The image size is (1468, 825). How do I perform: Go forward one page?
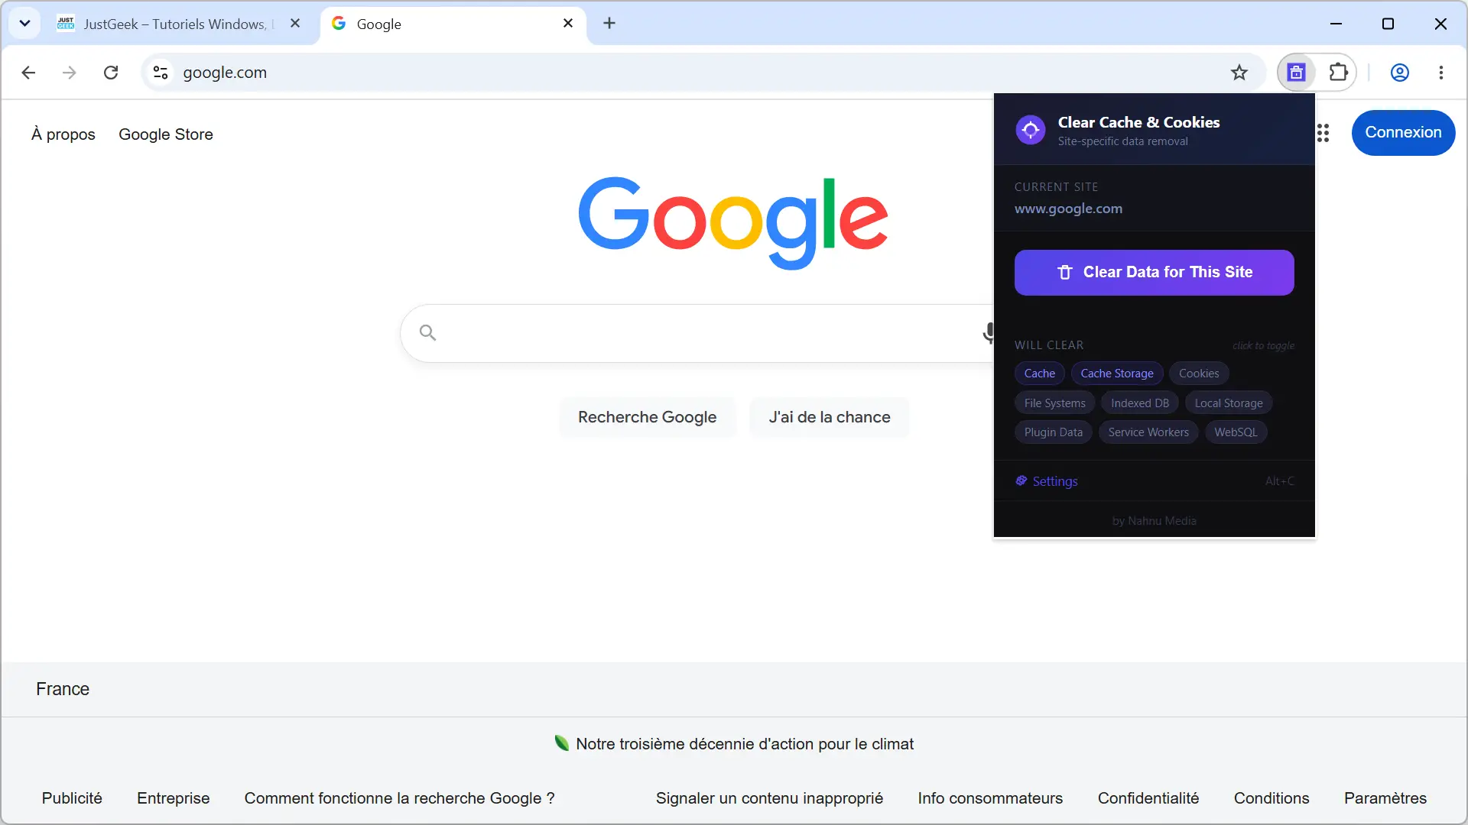coord(70,73)
